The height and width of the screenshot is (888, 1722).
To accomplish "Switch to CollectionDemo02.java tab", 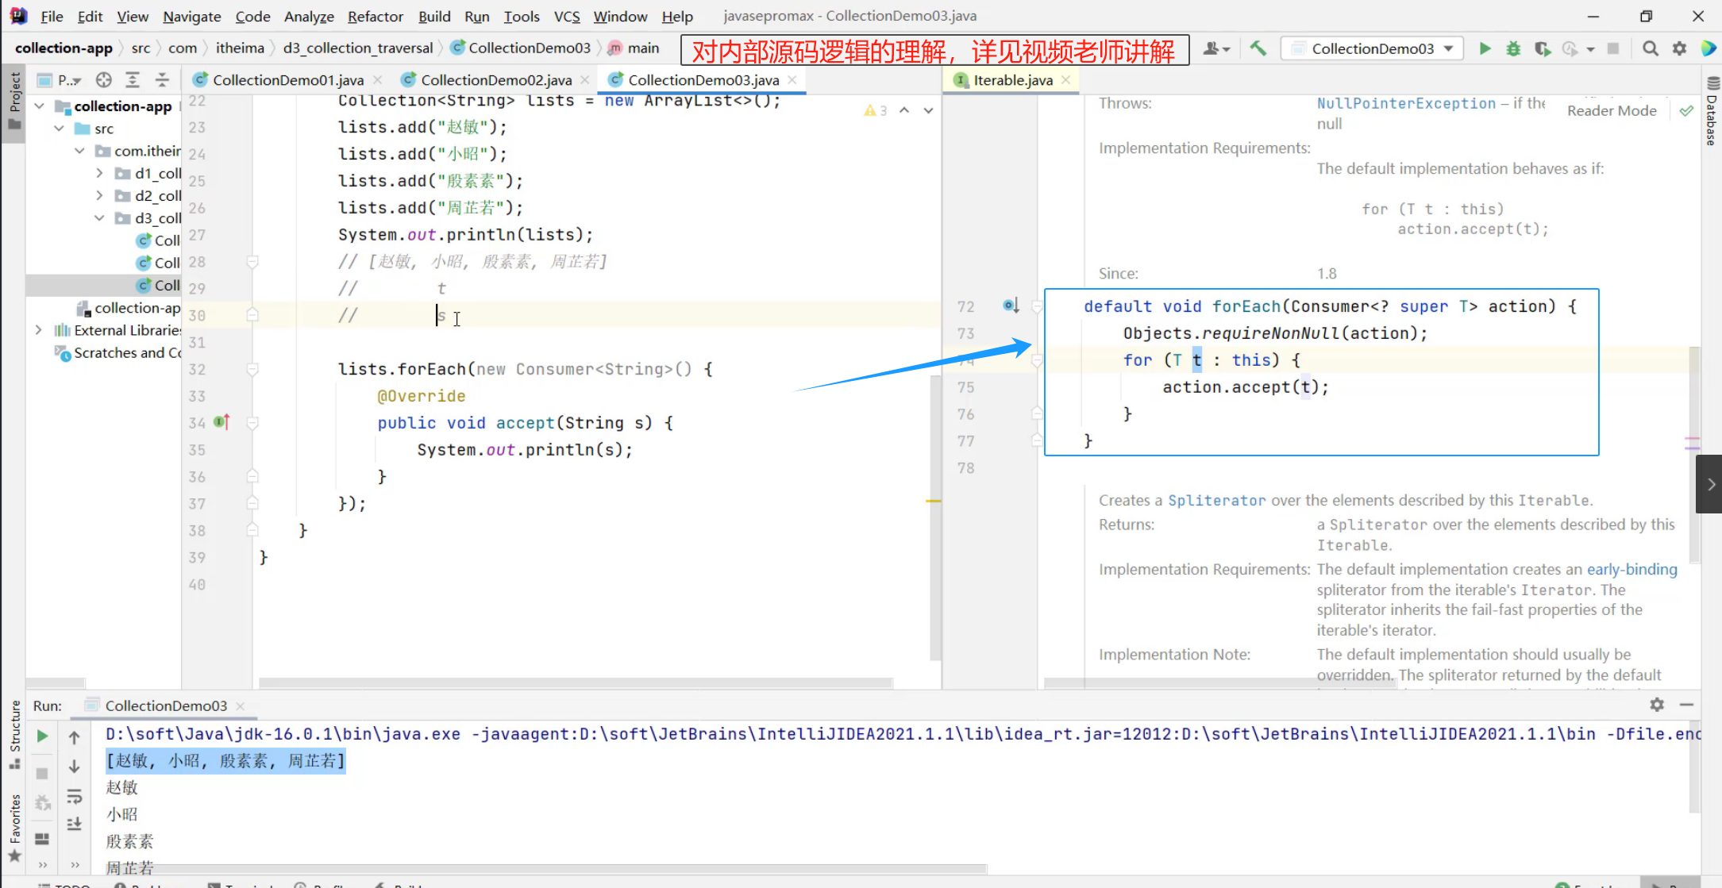I will (x=495, y=79).
